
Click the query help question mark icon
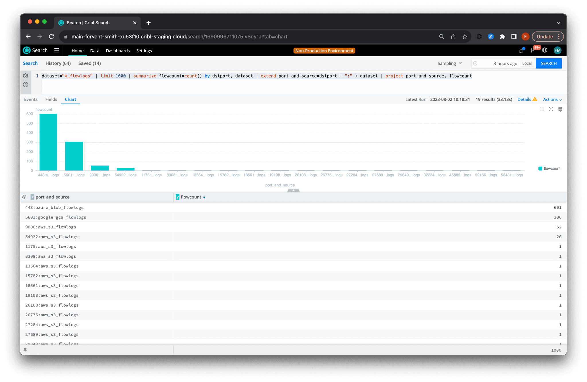[x=26, y=85]
